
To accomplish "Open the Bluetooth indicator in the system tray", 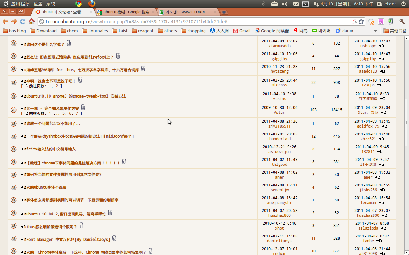I will pos(264,4).
